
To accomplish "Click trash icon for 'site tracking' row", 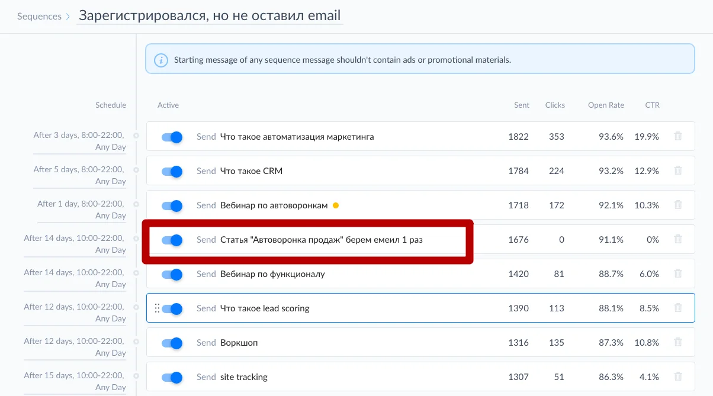I will (x=678, y=377).
